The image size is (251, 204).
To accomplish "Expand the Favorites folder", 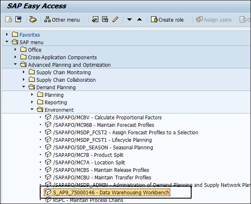I will tap(8, 35).
